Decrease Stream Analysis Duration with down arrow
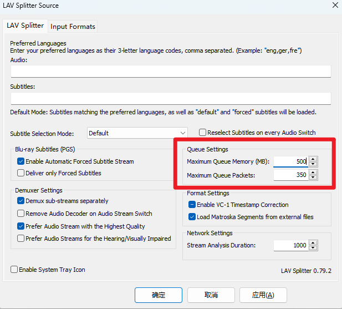Image resolution: width=342 pixels, height=309 pixels. pos(313,248)
